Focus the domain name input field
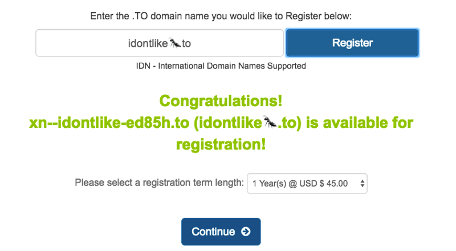 pos(160,43)
